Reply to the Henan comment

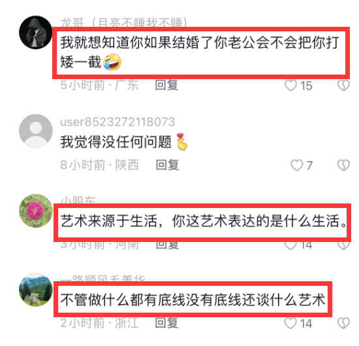coord(167,245)
